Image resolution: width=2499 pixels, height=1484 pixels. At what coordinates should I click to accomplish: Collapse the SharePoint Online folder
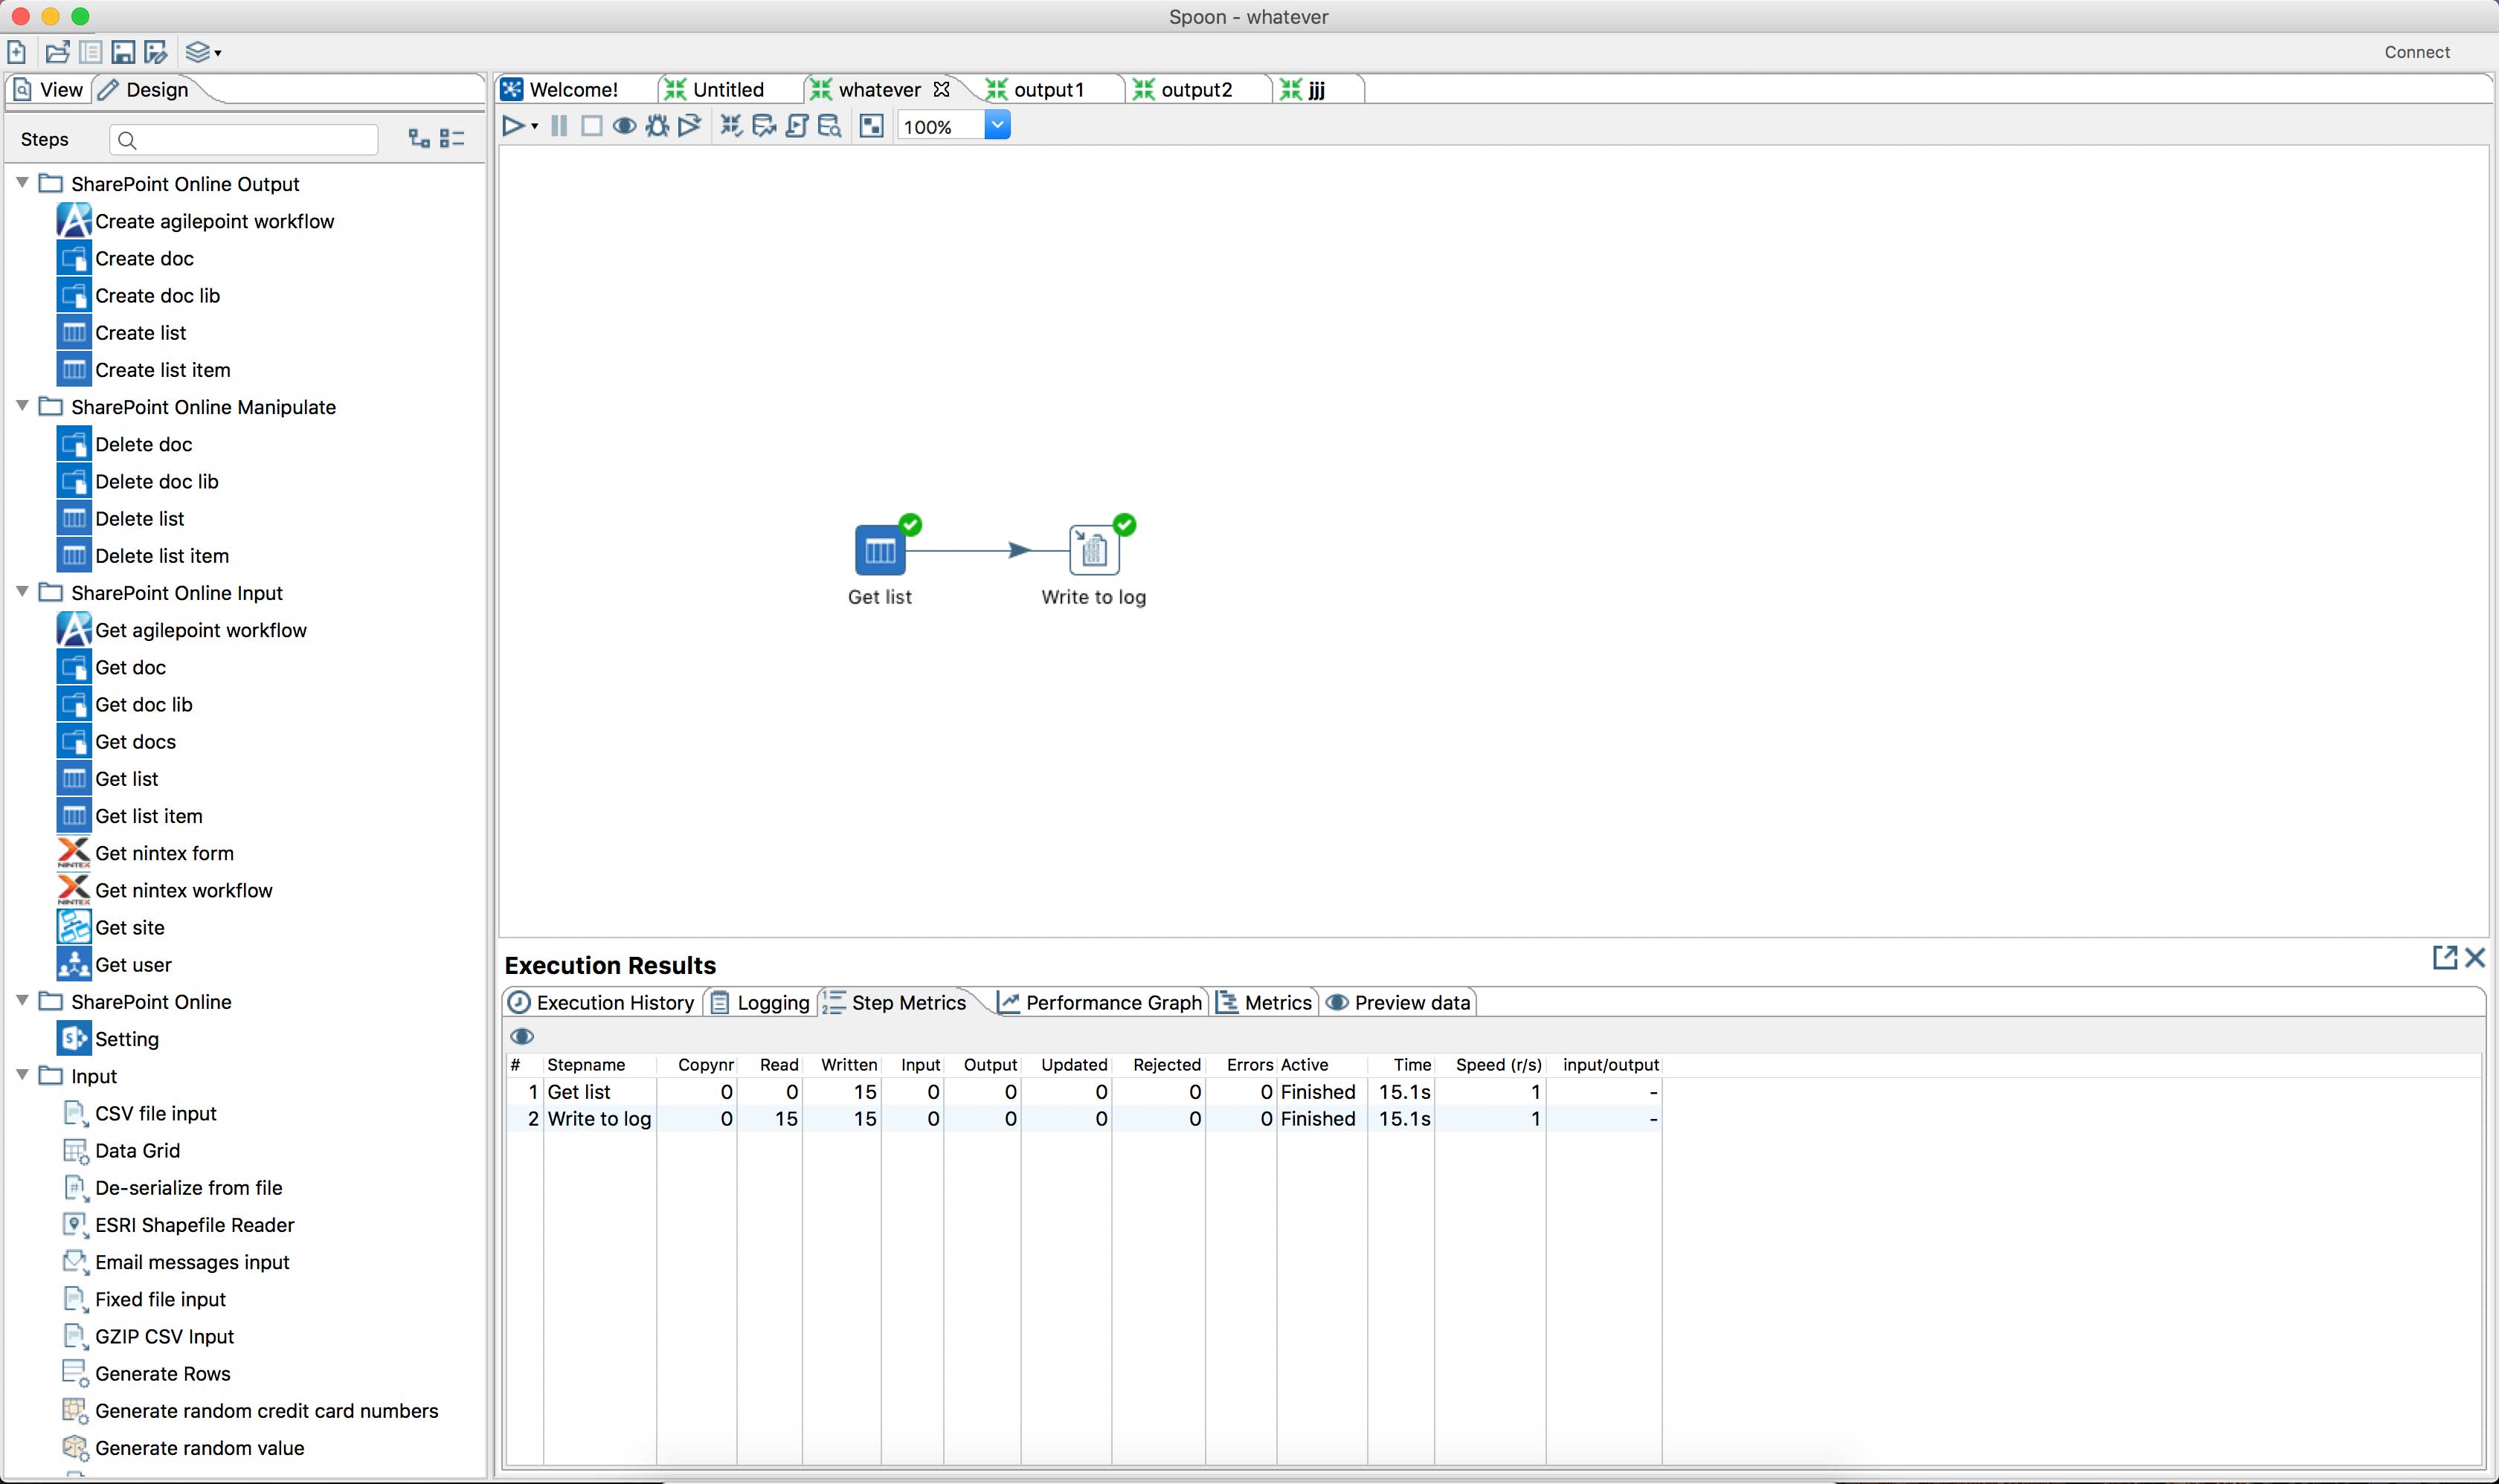click(x=22, y=1001)
